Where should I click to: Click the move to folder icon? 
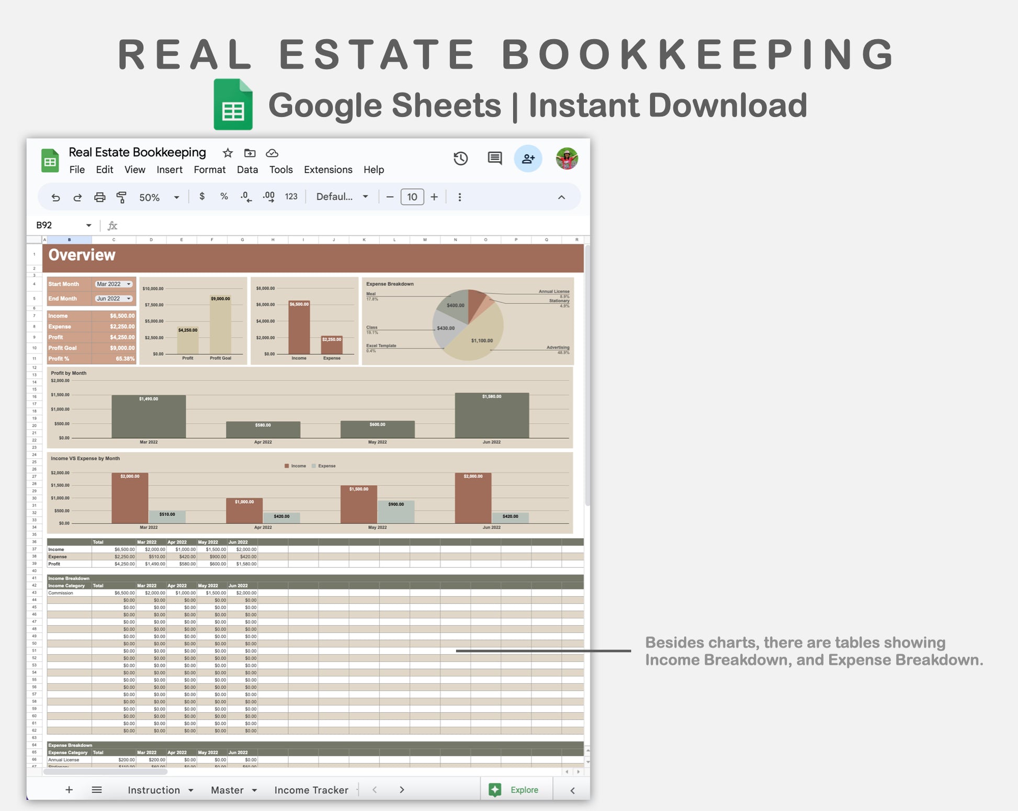(250, 153)
